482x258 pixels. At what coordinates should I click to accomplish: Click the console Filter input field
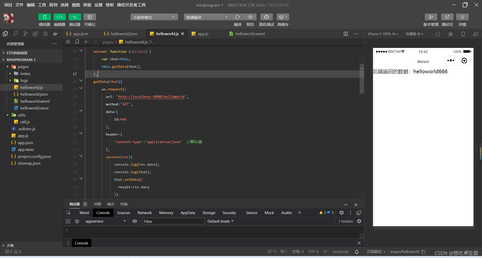pos(173,221)
